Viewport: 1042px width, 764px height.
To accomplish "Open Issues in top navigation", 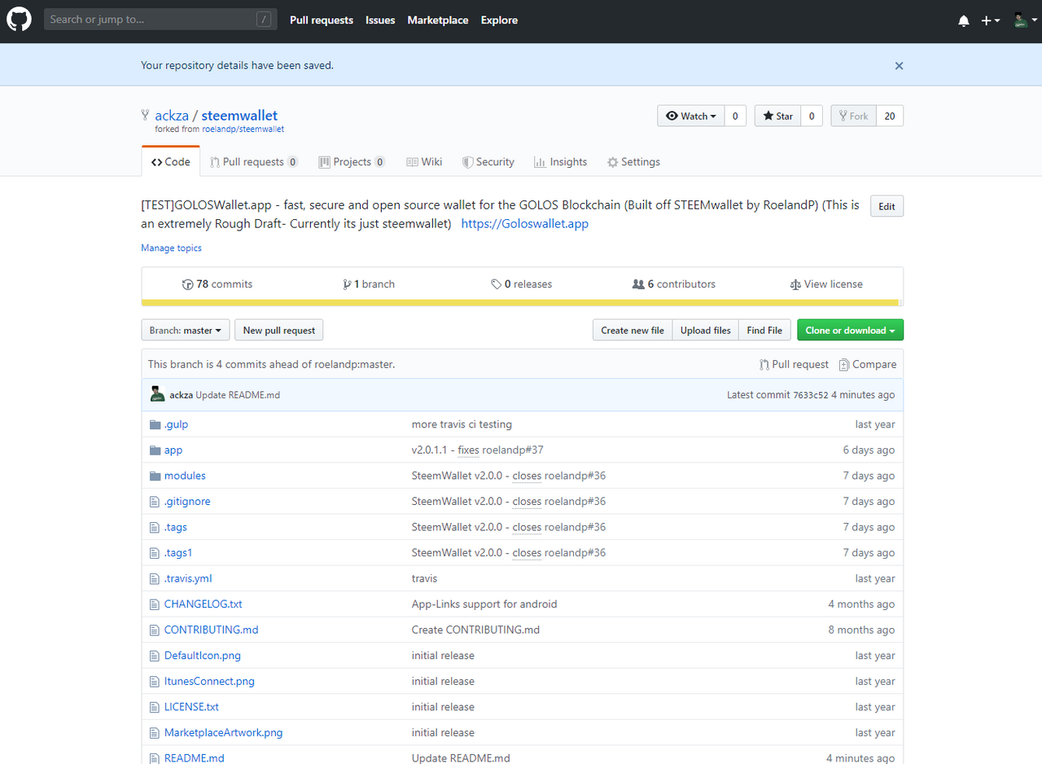I will [x=380, y=20].
